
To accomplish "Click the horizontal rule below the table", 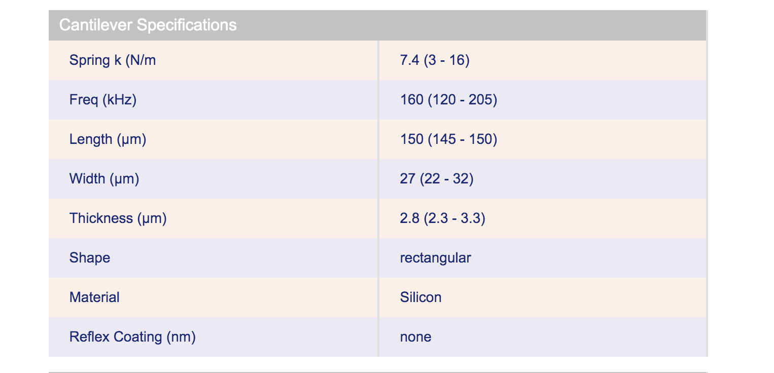I will coord(378,372).
